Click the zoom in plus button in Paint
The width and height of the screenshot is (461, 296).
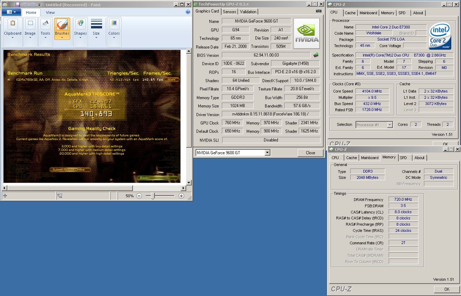tap(181, 196)
